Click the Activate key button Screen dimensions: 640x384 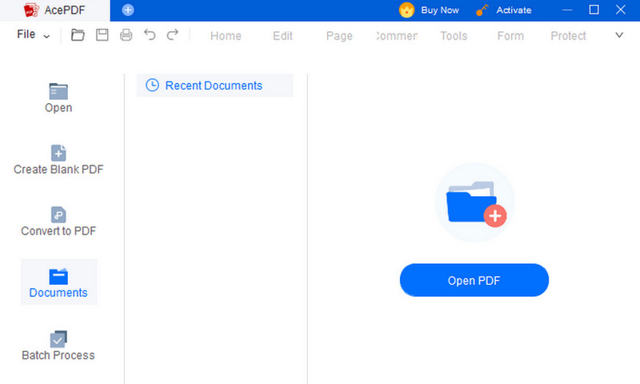pos(504,10)
